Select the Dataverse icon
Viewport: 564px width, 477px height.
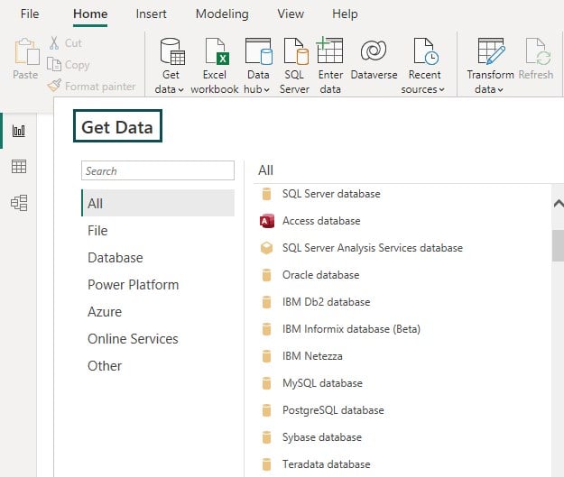coord(374,50)
